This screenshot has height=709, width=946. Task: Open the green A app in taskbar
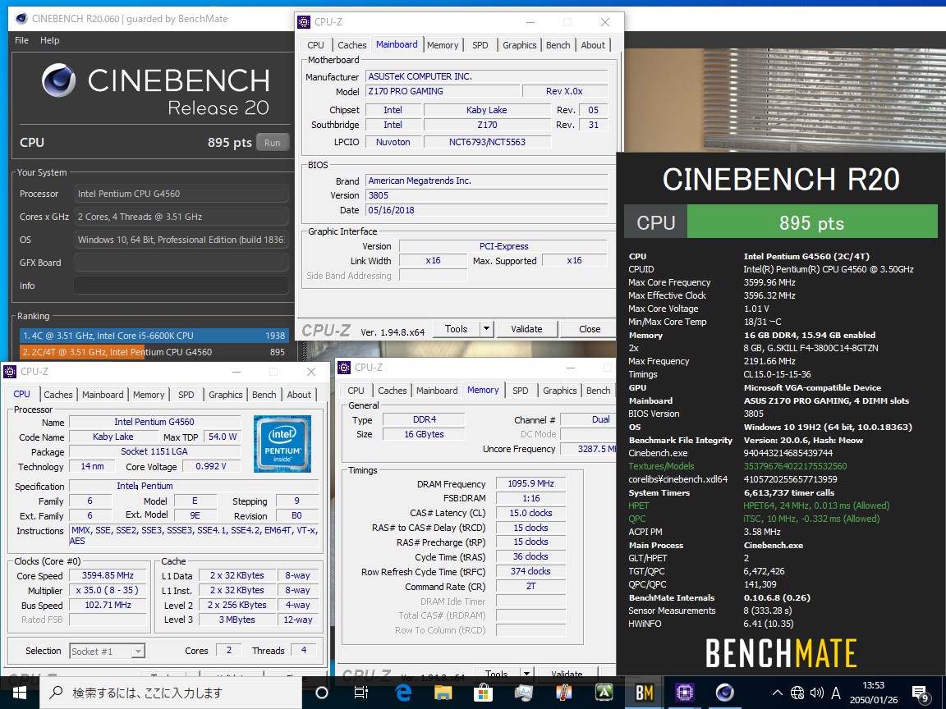click(x=604, y=693)
